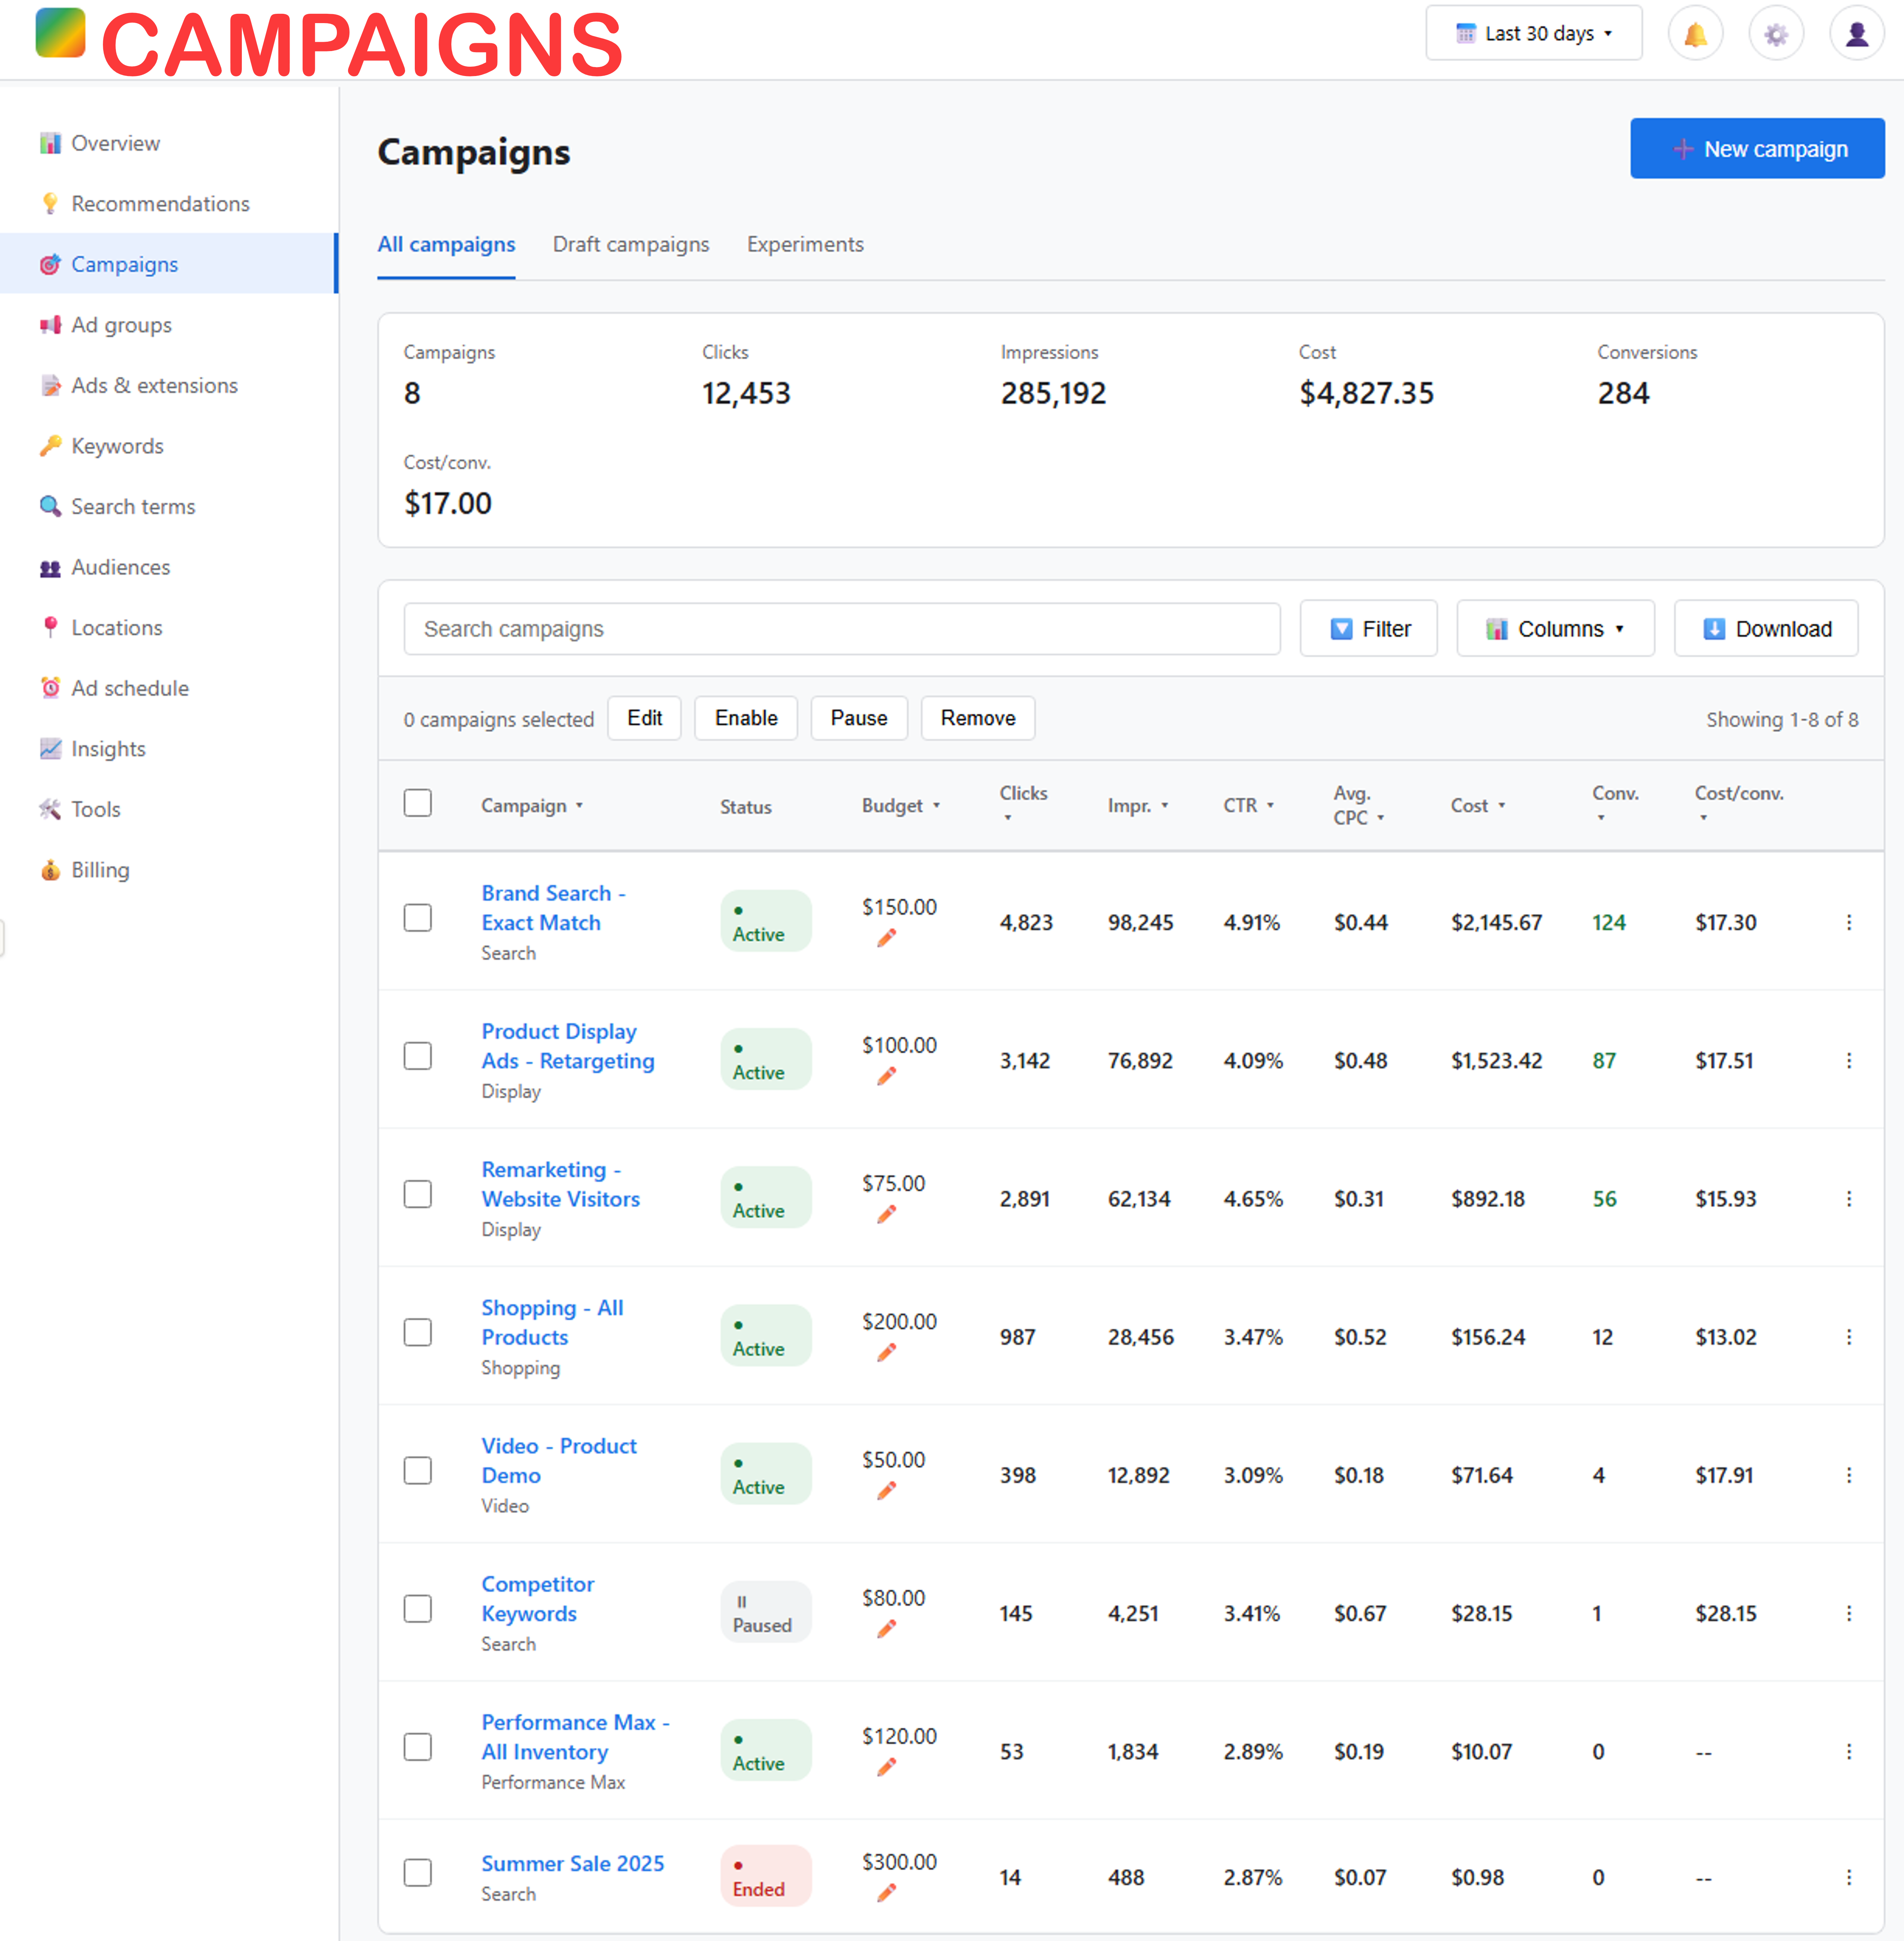Check the Remarketing - Website Visitors checkbox
Image resolution: width=1904 pixels, height=1941 pixels.
[418, 1194]
